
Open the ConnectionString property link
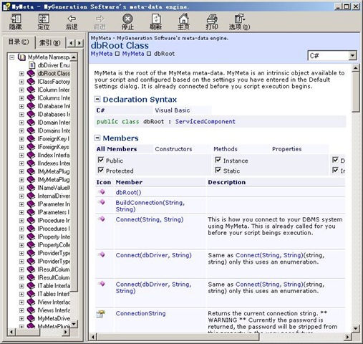tap(140, 313)
